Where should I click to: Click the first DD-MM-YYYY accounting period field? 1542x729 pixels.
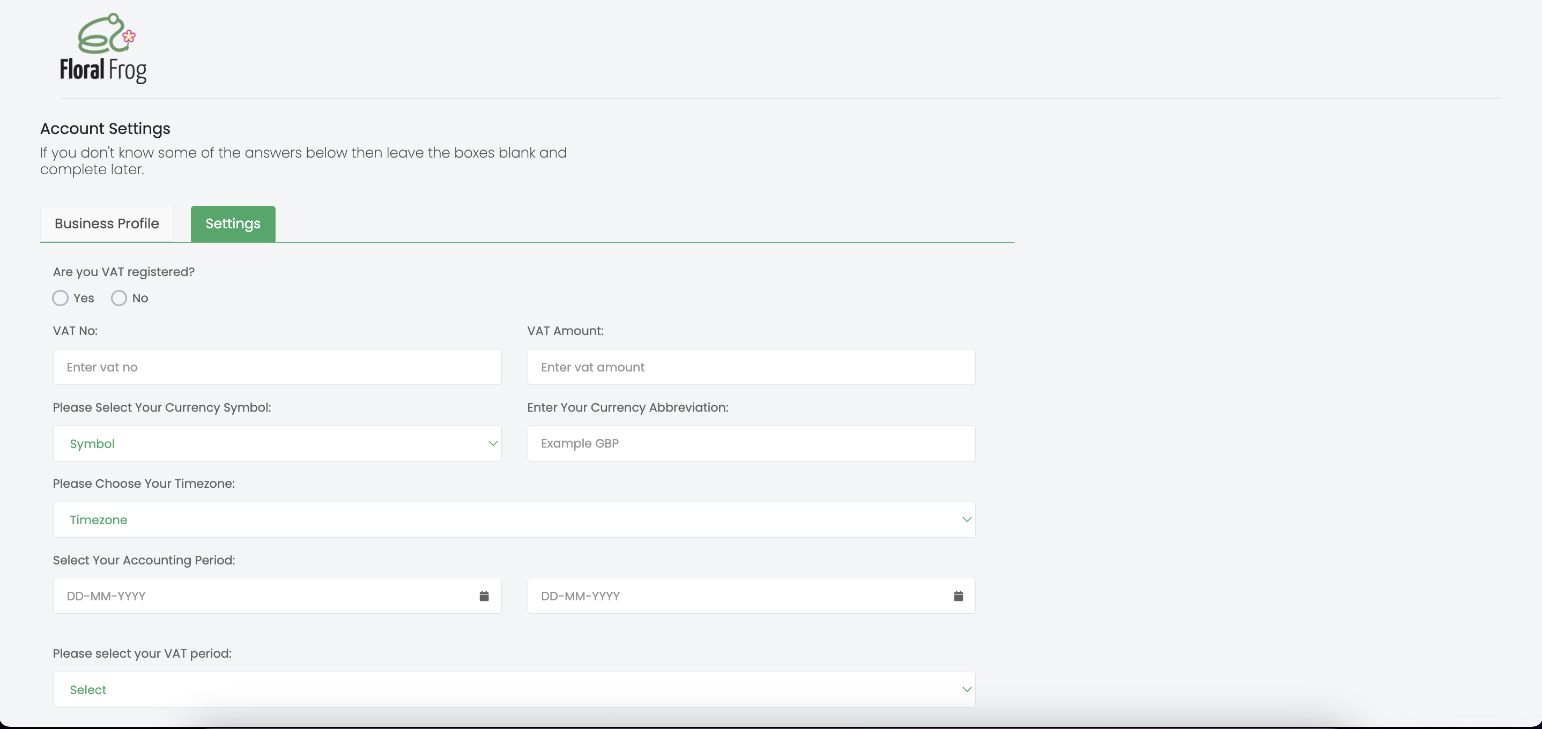263,596
